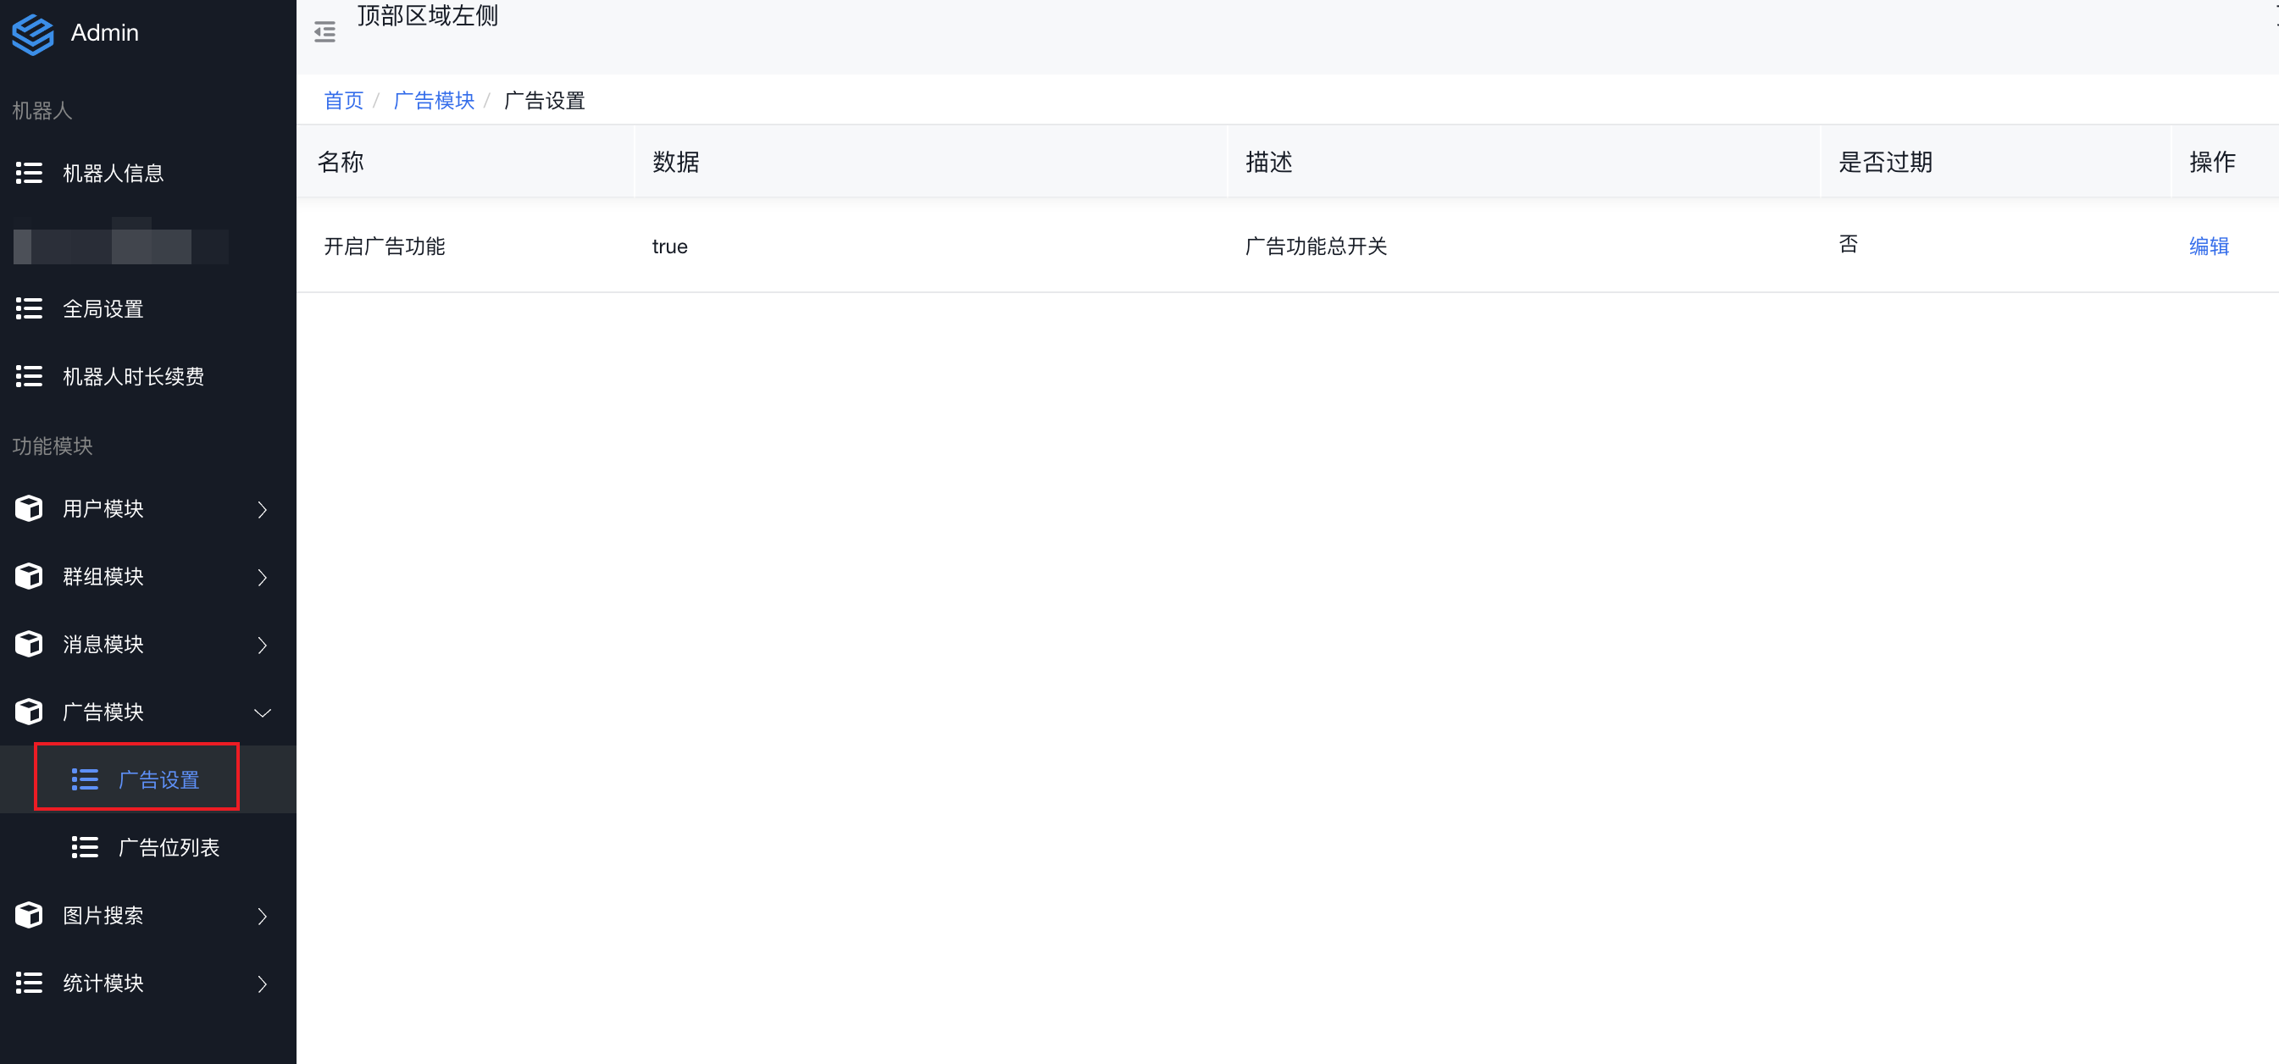Click the cube icon beside 群组模块
The width and height of the screenshot is (2279, 1064).
coord(28,576)
